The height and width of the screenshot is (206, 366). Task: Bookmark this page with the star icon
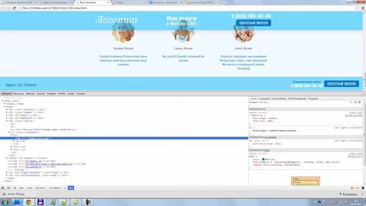tap(357, 8)
